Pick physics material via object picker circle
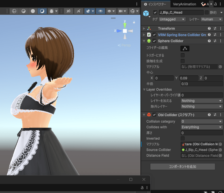Screen dimensions: 224x193 tap(220, 67)
